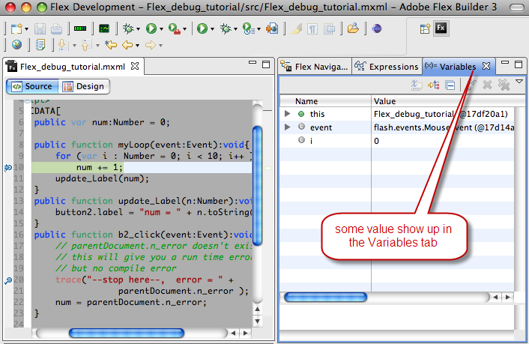Click the Show Type Names icon in Variables
Screen dimensions: 529x344
[x=417, y=85]
